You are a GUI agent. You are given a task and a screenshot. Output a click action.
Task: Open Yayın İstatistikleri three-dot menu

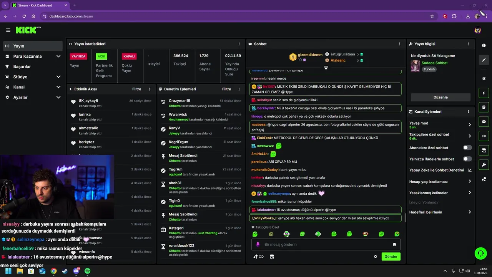pyautogui.click(x=239, y=44)
